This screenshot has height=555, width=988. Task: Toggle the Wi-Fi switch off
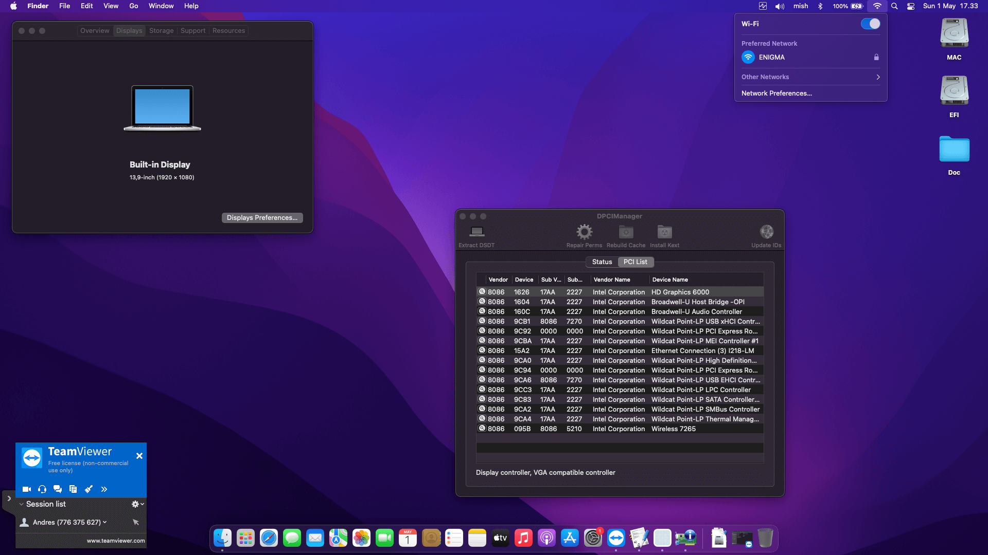pyautogui.click(x=870, y=24)
